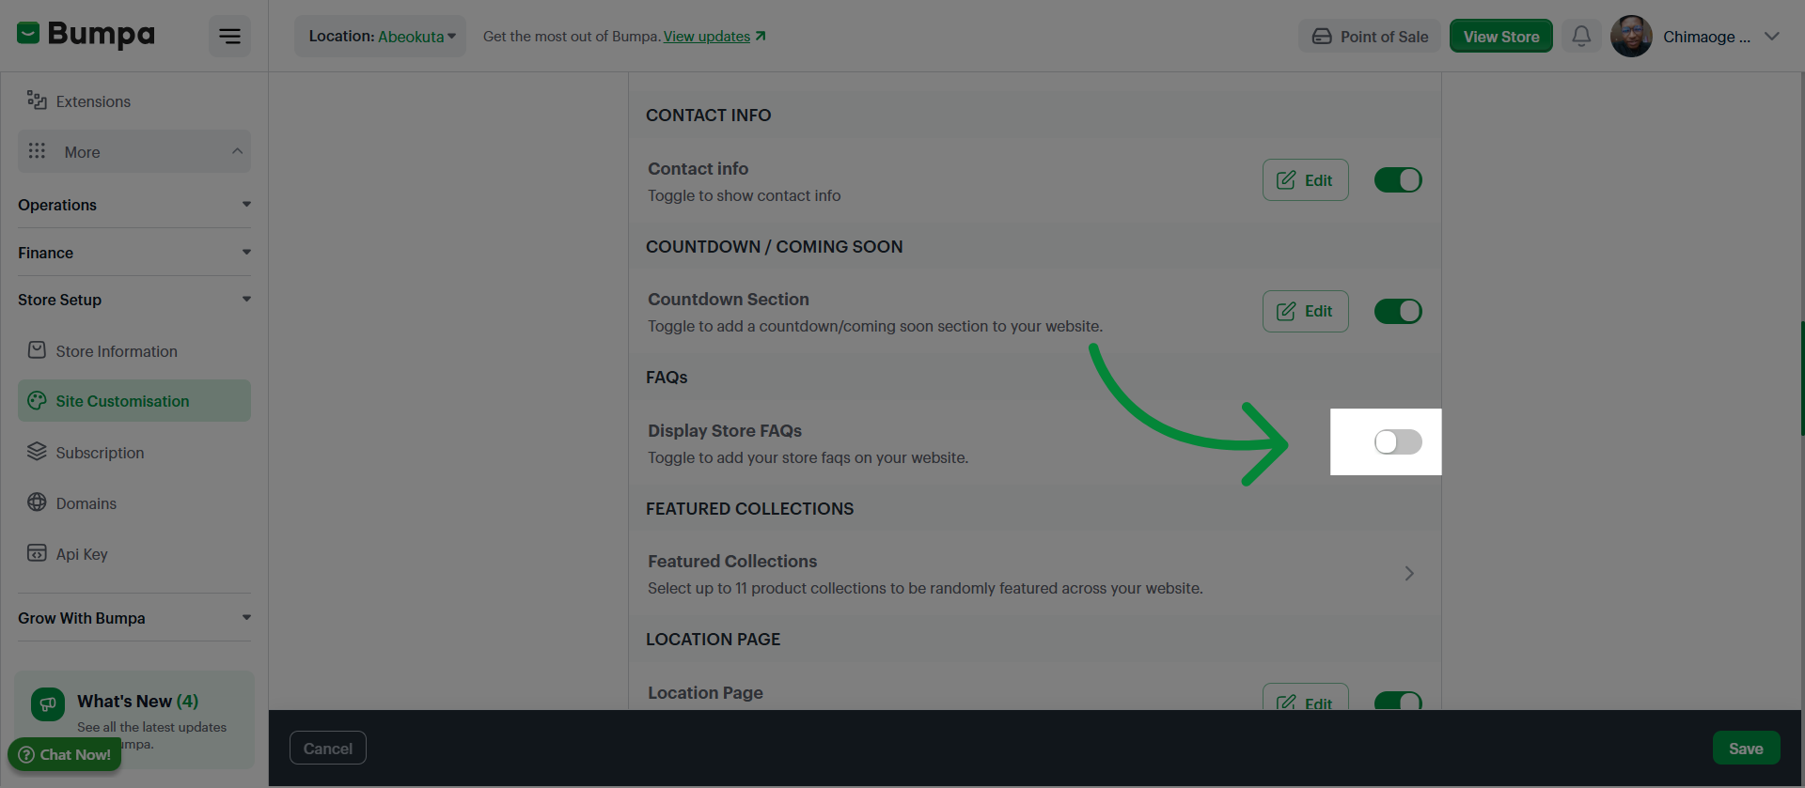Click the View Store button
This screenshot has height=788, width=1805.
[x=1501, y=37]
